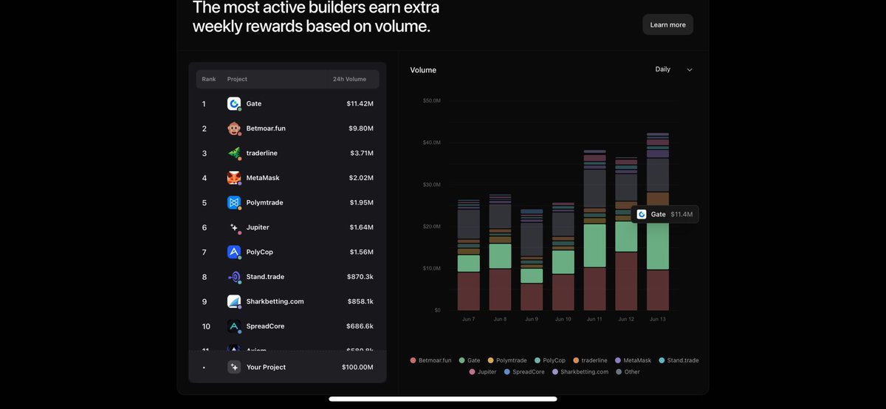Click the Jun 7 bar in chart

[x=469, y=255]
